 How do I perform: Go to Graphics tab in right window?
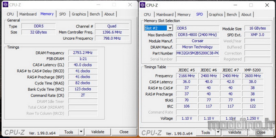coord(216,14)
